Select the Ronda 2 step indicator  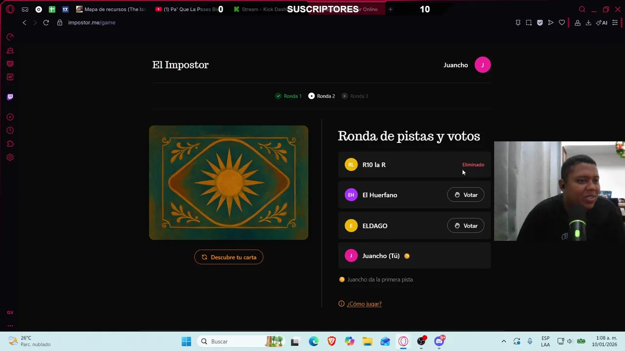(x=321, y=96)
